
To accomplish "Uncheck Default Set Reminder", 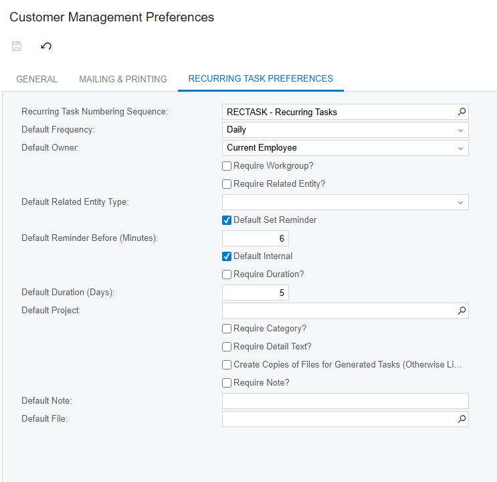I will (227, 220).
